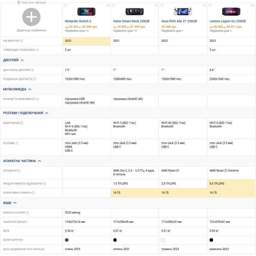The width and height of the screenshot is (256, 256).
Task: Compare 6 prices for Lenovo Legion Go
Action: pyautogui.click(x=220, y=31)
